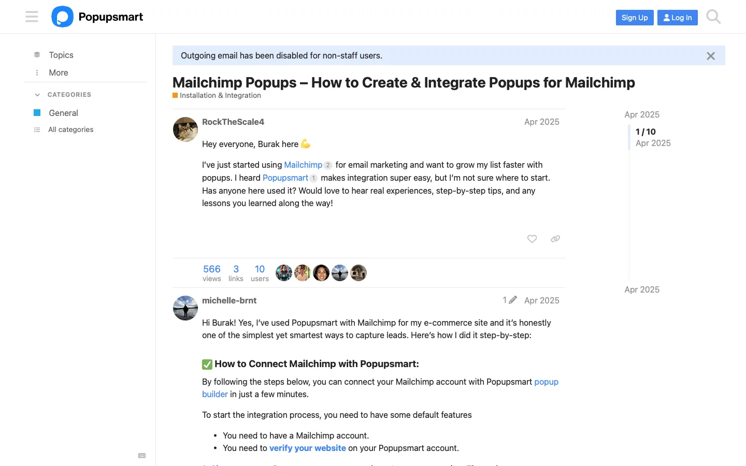746x466 pixels.
Task: Open RockTheScale4's cat avatar
Action: click(185, 129)
